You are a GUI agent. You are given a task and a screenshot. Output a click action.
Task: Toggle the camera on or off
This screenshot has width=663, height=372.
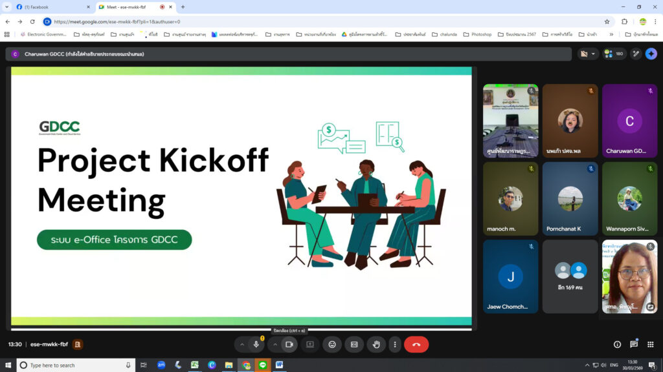pos(289,345)
